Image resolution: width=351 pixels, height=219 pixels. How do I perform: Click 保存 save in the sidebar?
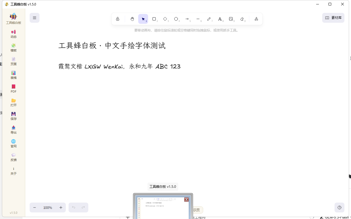pos(13,116)
